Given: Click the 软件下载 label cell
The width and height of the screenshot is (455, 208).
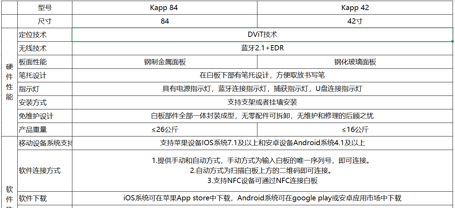Looking at the screenshot, I should point(45,198).
